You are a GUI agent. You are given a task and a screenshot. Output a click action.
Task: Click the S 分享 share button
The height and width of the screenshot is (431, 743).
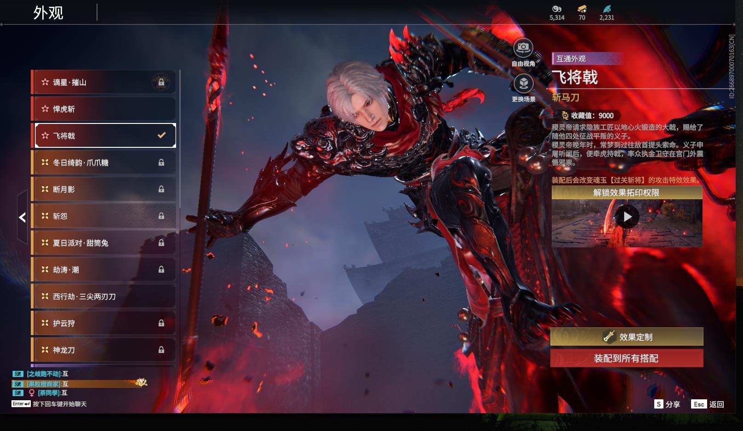(x=667, y=404)
